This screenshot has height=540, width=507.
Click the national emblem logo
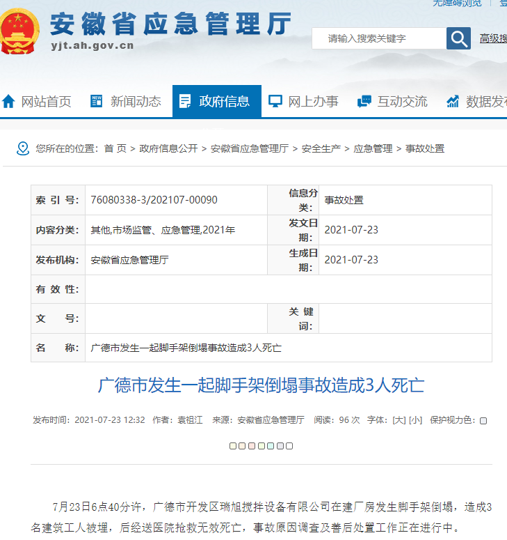19,31
